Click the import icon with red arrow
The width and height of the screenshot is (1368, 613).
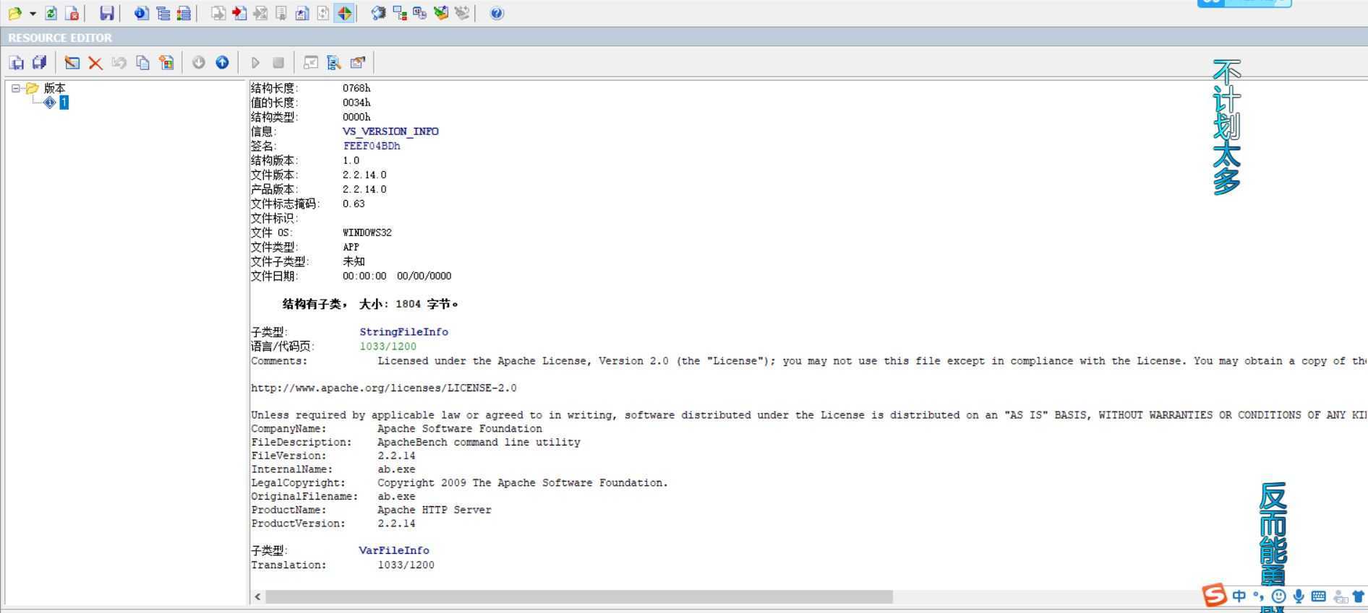[x=239, y=13]
